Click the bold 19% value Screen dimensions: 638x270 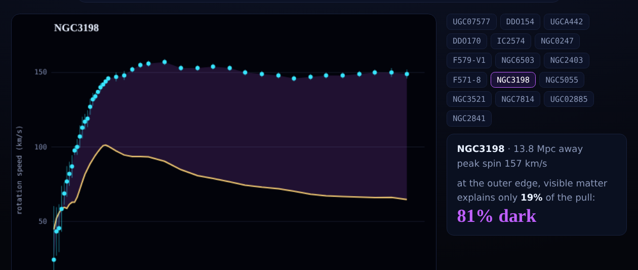click(531, 198)
